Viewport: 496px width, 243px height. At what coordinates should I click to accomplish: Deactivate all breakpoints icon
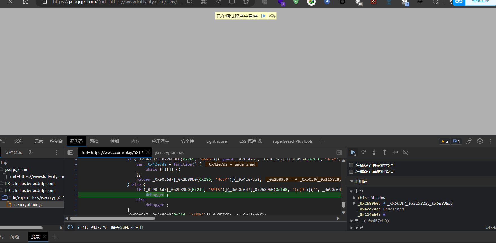coord(406,152)
